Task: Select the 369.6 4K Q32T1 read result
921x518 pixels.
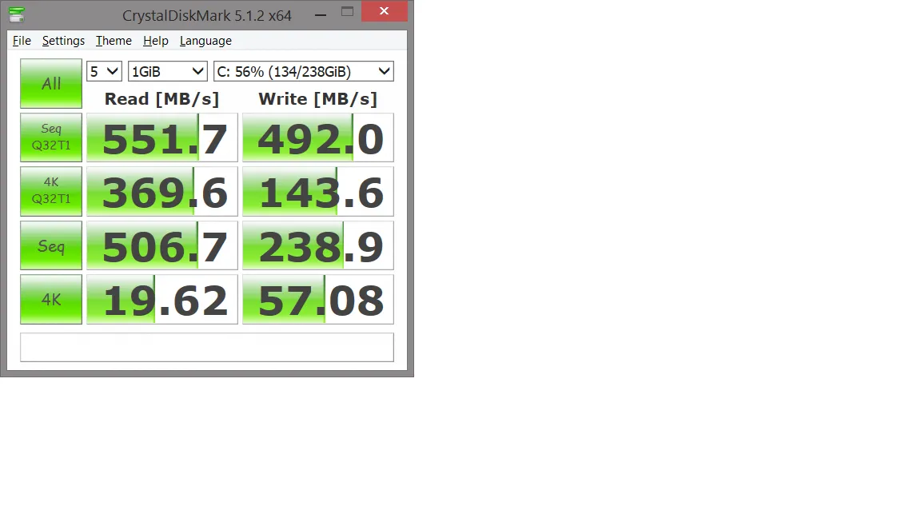Action: pyautogui.click(x=162, y=192)
